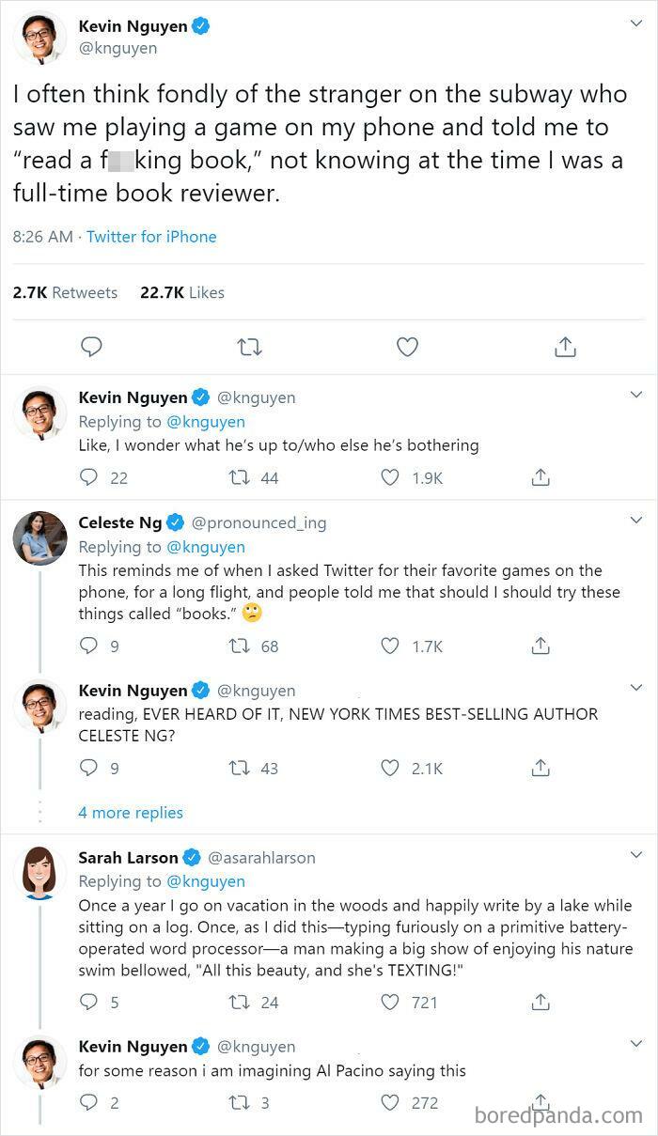The width and height of the screenshot is (658, 1136).
Task: Click the share icon on Sarah Larson's reply
Action: (540, 1002)
